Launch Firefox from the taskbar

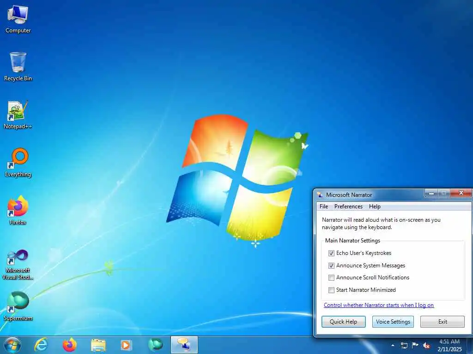[69, 345]
